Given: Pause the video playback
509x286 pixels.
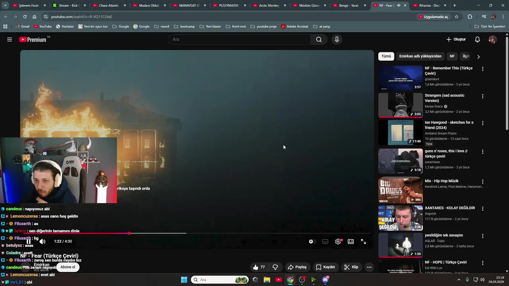Looking at the screenshot, I should click(x=29, y=242).
